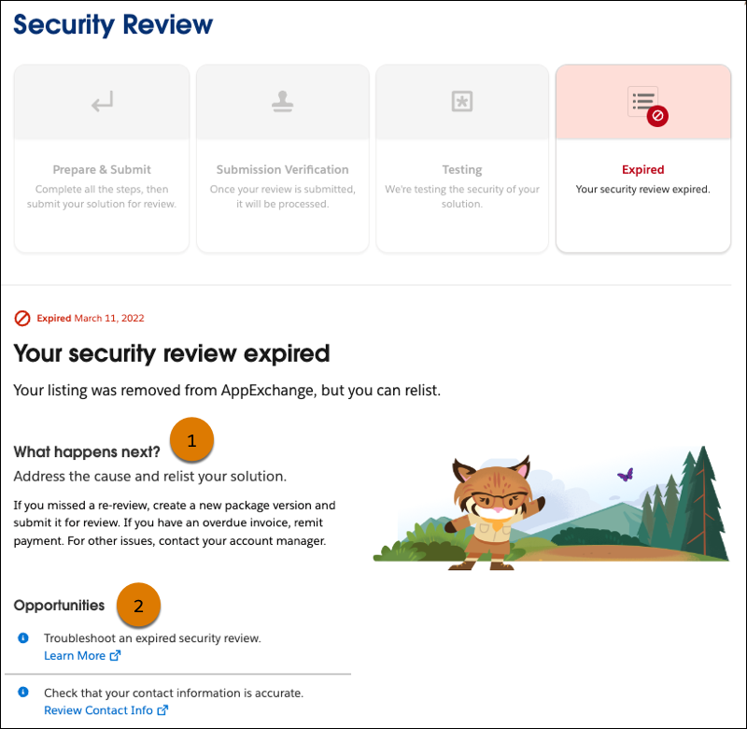747x729 pixels.
Task: Click the orange callout marker numbered 2
Action: (x=139, y=605)
